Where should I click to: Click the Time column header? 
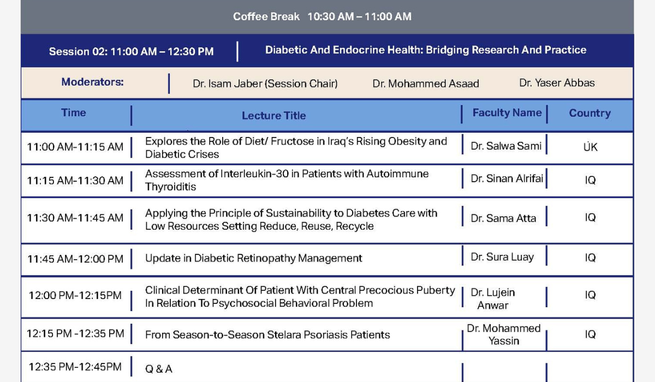pos(74,113)
